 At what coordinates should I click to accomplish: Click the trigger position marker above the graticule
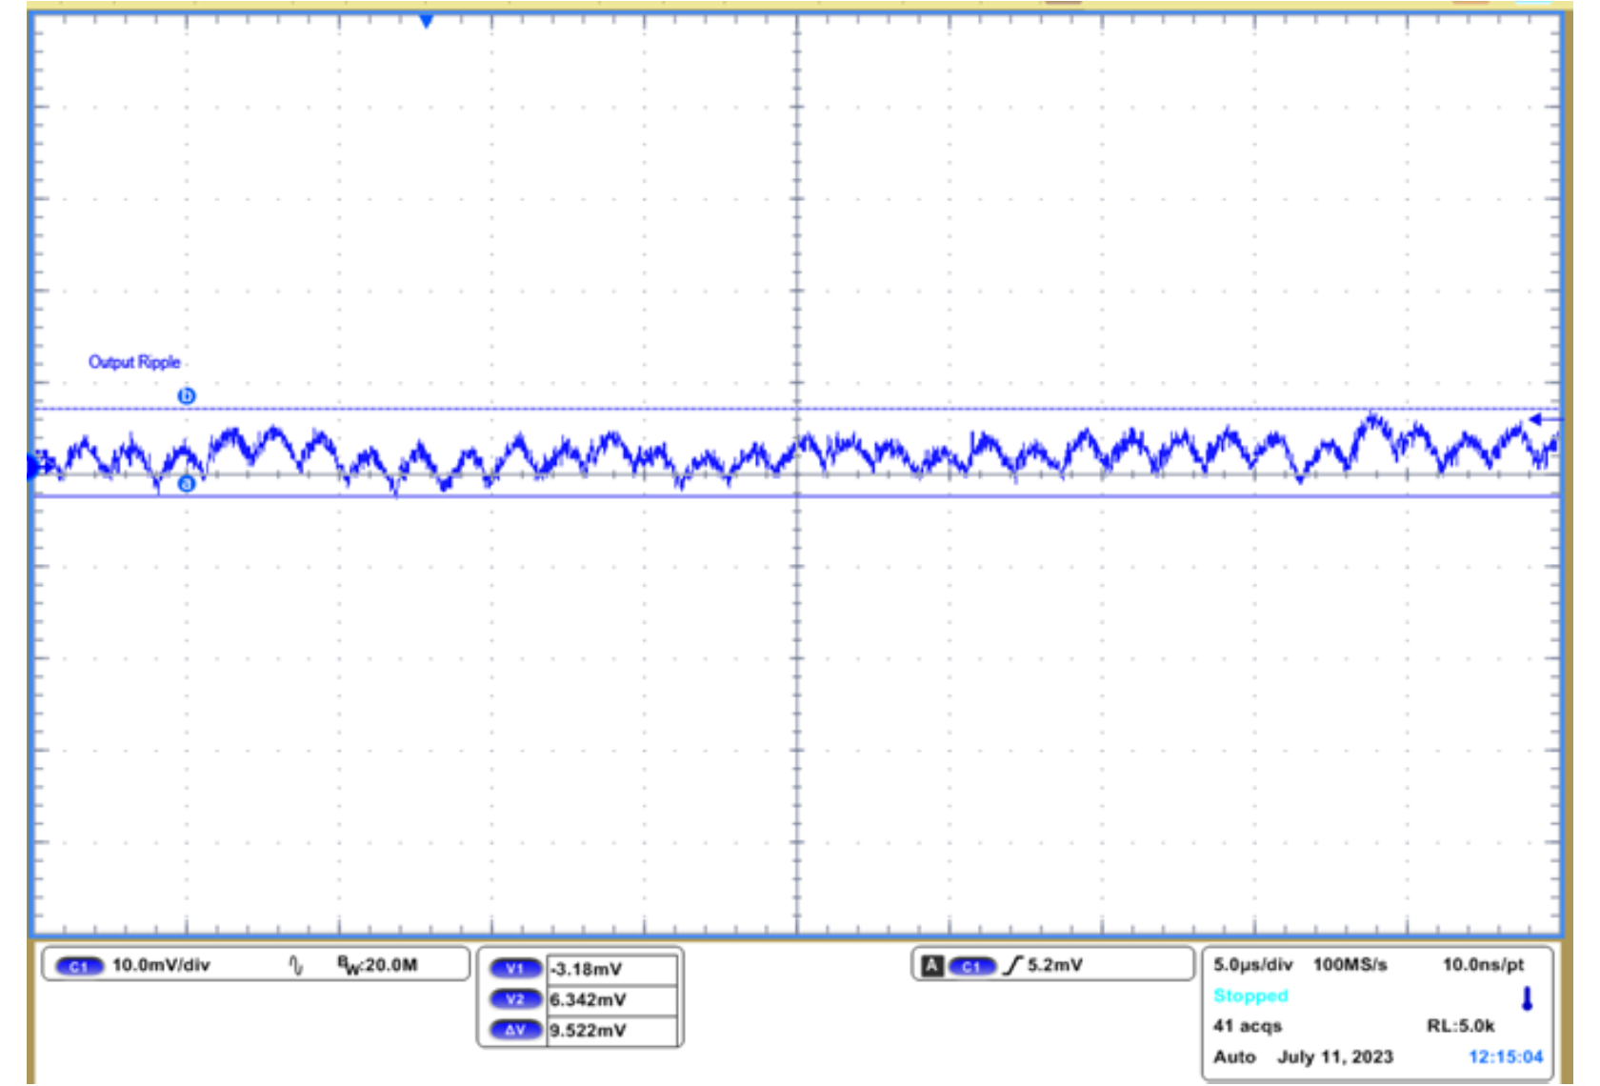point(427,19)
